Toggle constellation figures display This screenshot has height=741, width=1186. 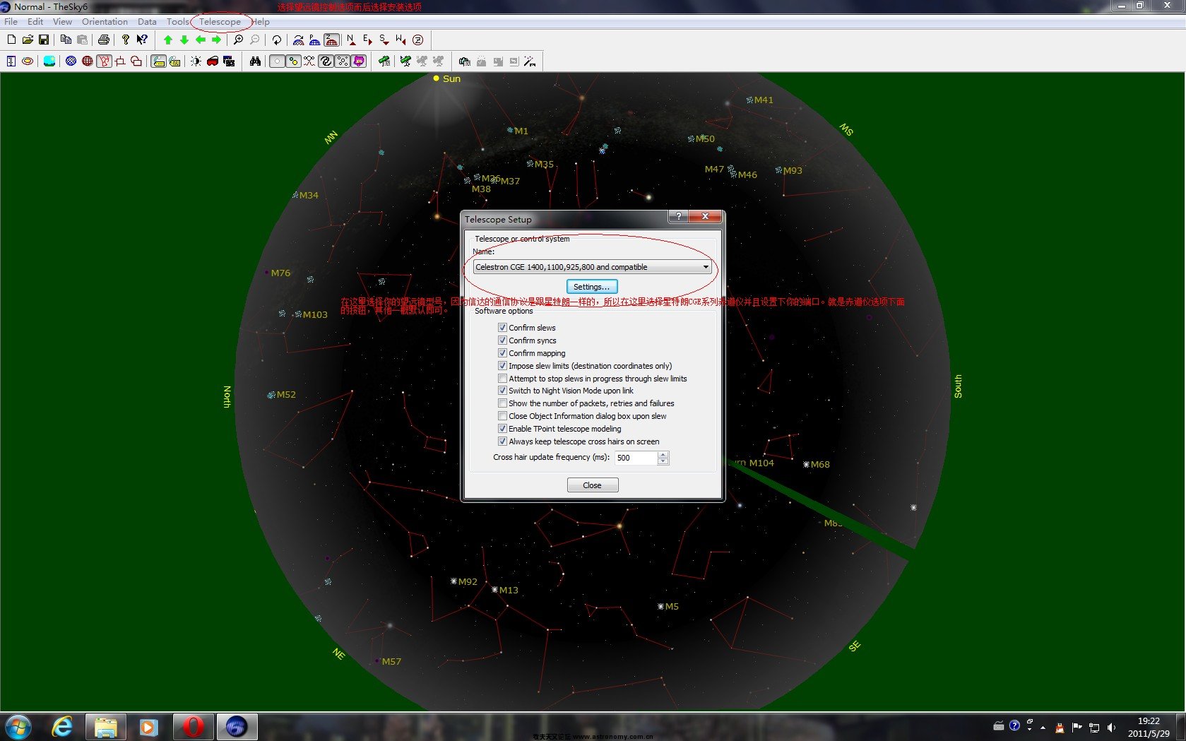point(104,61)
